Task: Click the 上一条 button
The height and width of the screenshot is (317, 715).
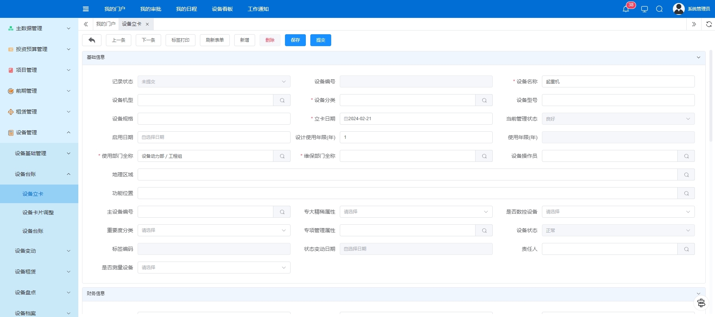Action: tap(119, 40)
